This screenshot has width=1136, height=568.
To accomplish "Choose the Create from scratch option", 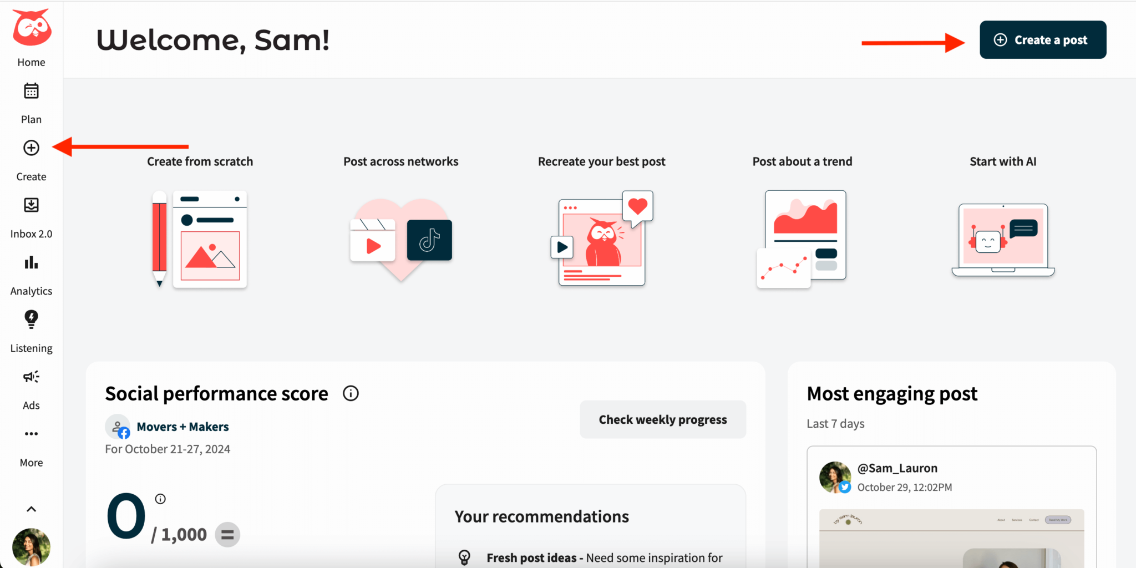I will tap(200, 239).
